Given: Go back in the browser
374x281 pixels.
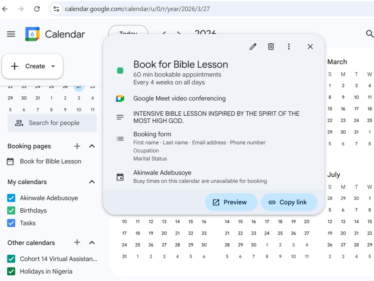Looking at the screenshot, I should (5, 9).
